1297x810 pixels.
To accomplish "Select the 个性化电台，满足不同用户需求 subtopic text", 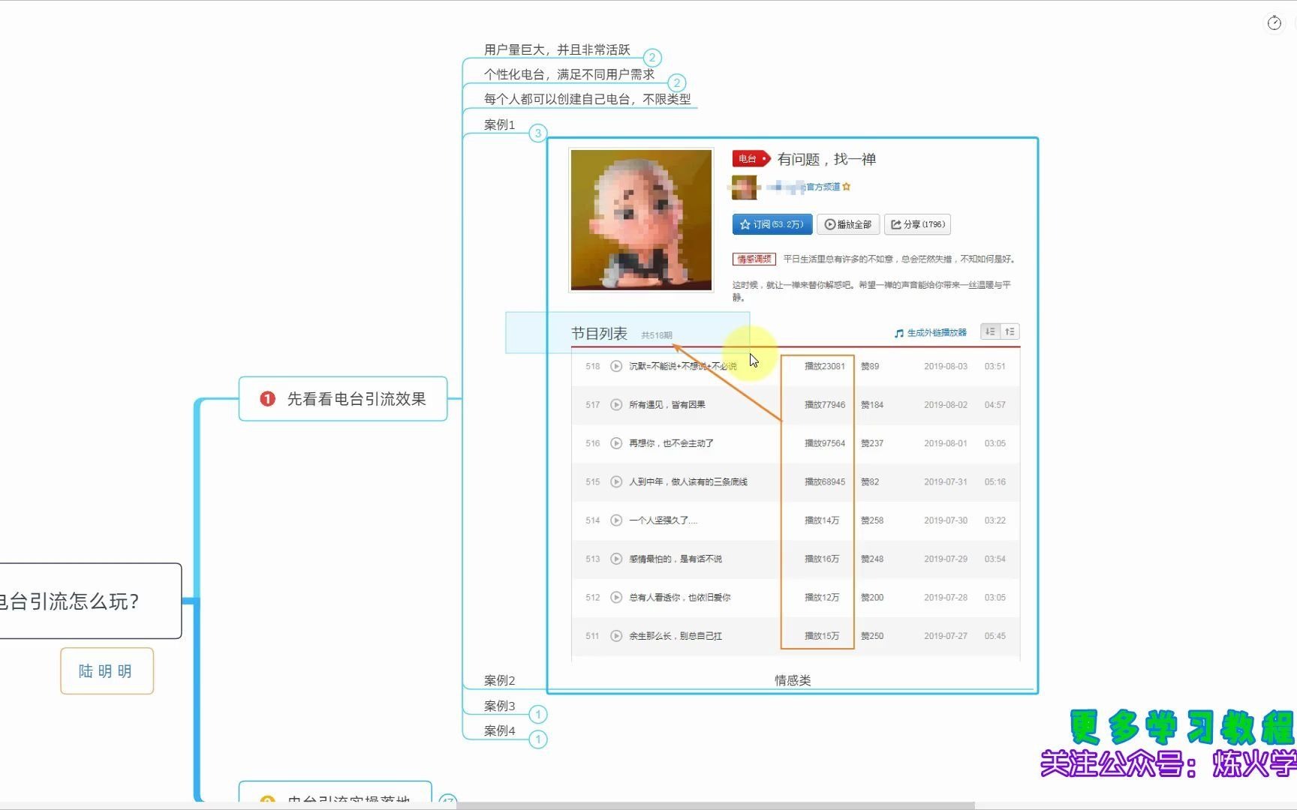I will coord(569,74).
